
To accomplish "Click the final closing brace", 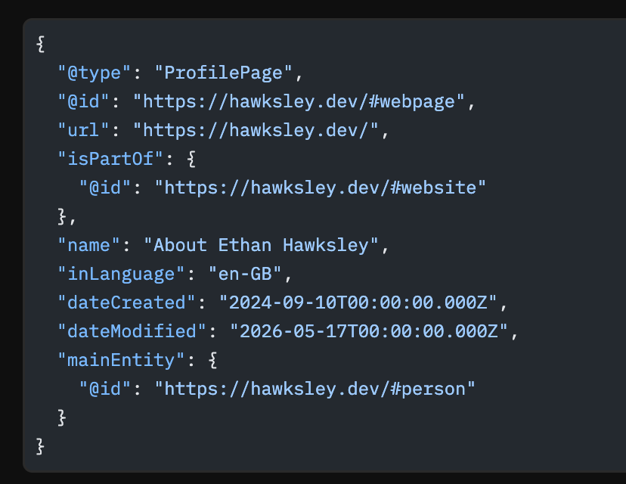I will point(40,447).
